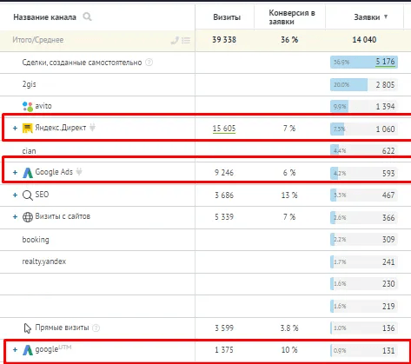Click the Яндекс.Директ channel icon
The height and width of the screenshot is (364, 411).
(x=28, y=128)
